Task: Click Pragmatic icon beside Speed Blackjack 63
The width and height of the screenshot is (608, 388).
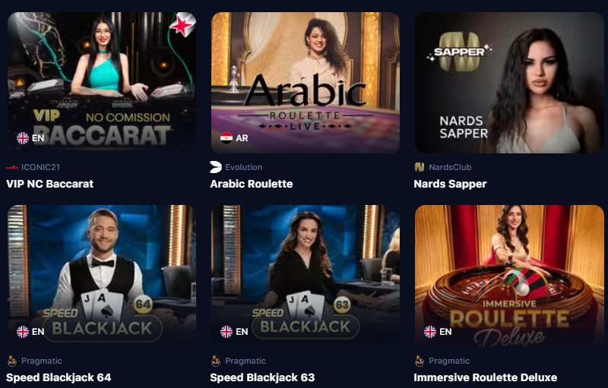Action: pos(216,361)
